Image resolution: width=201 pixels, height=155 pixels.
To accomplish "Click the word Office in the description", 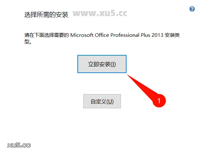I will point(102,35).
